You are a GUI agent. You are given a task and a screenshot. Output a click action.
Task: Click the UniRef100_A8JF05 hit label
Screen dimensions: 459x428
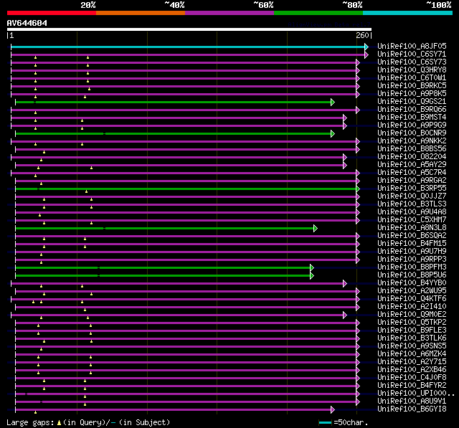[x=412, y=46]
